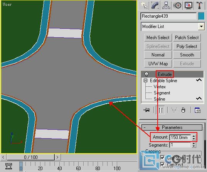207x172 pixels.
Task: Toggle the Cap End checkbox
Action: pyautogui.click(x=162, y=164)
